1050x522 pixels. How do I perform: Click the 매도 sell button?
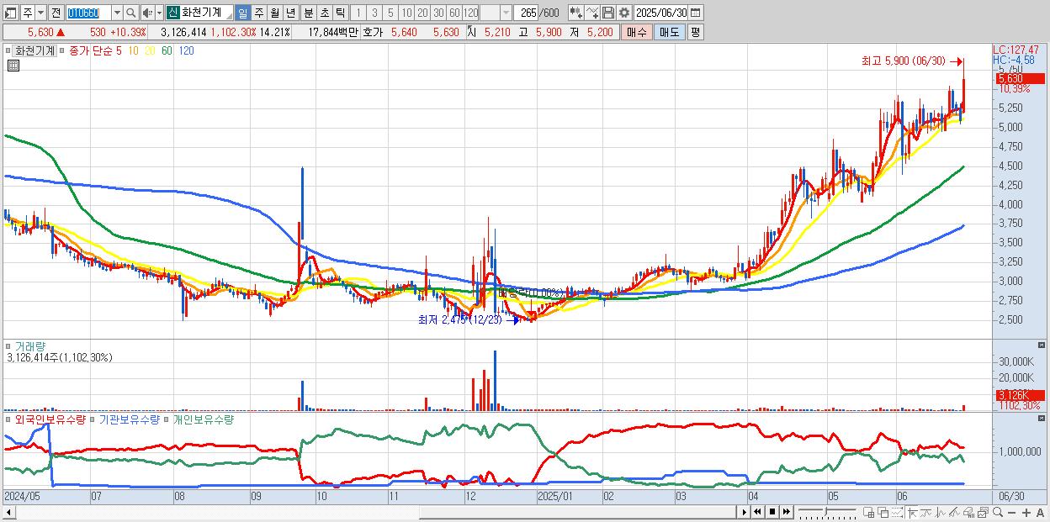tap(668, 32)
